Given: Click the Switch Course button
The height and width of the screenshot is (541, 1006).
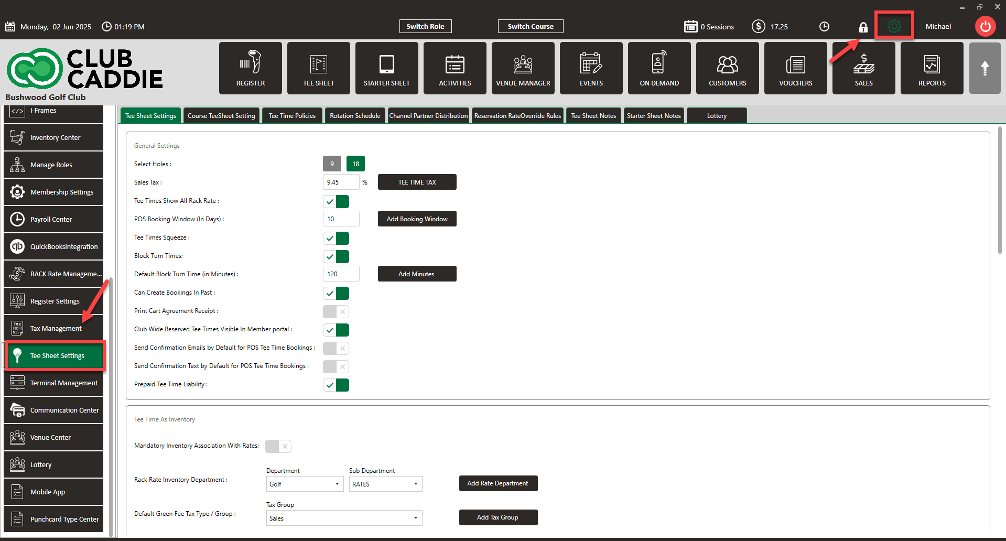Looking at the screenshot, I should point(531,26).
